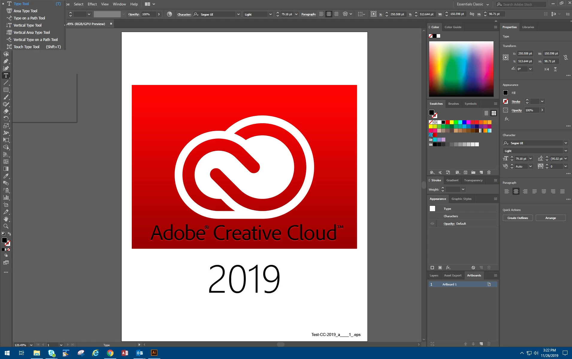Select the Free Transform tool
The image size is (572, 359).
[x=6, y=140]
